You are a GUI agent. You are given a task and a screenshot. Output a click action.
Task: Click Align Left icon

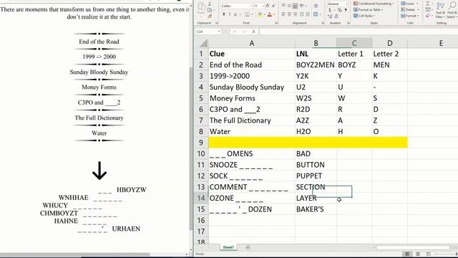tap(283, 14)
